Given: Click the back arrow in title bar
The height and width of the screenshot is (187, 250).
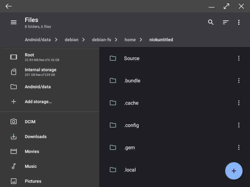Looking at the screenshot, I should click(x=9, y=6).
